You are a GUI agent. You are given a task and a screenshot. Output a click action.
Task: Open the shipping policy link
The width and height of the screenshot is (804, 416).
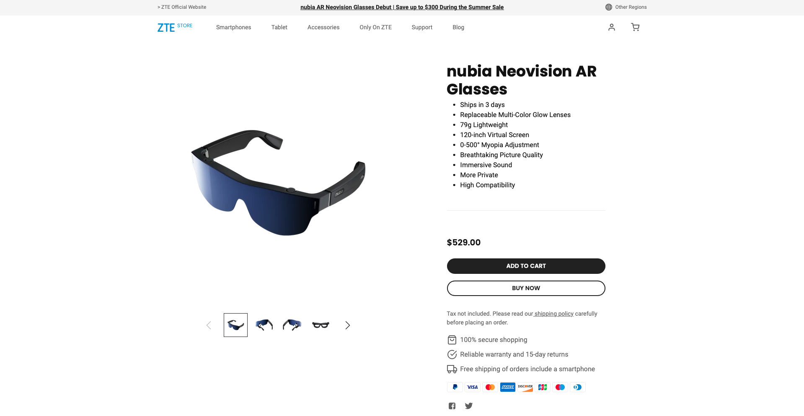tap(553, 314)
